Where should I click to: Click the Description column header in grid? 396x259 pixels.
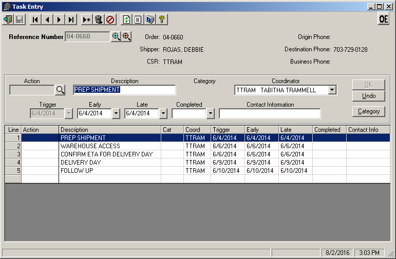[110, 130]
